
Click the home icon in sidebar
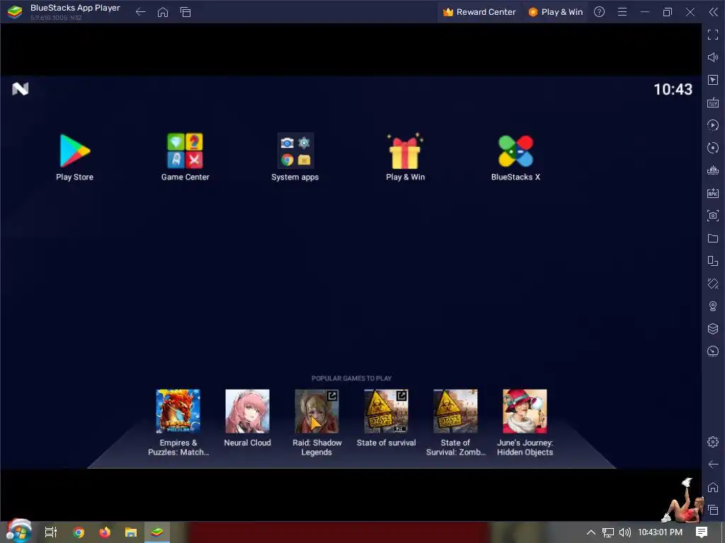click(713, 487)
